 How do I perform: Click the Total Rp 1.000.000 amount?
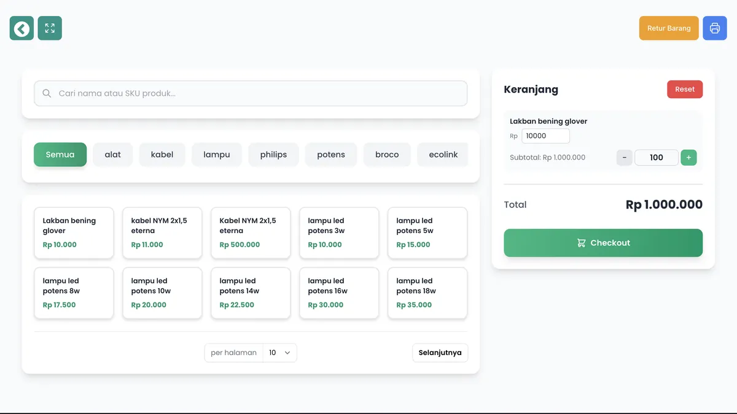click(x=664, y=205)
